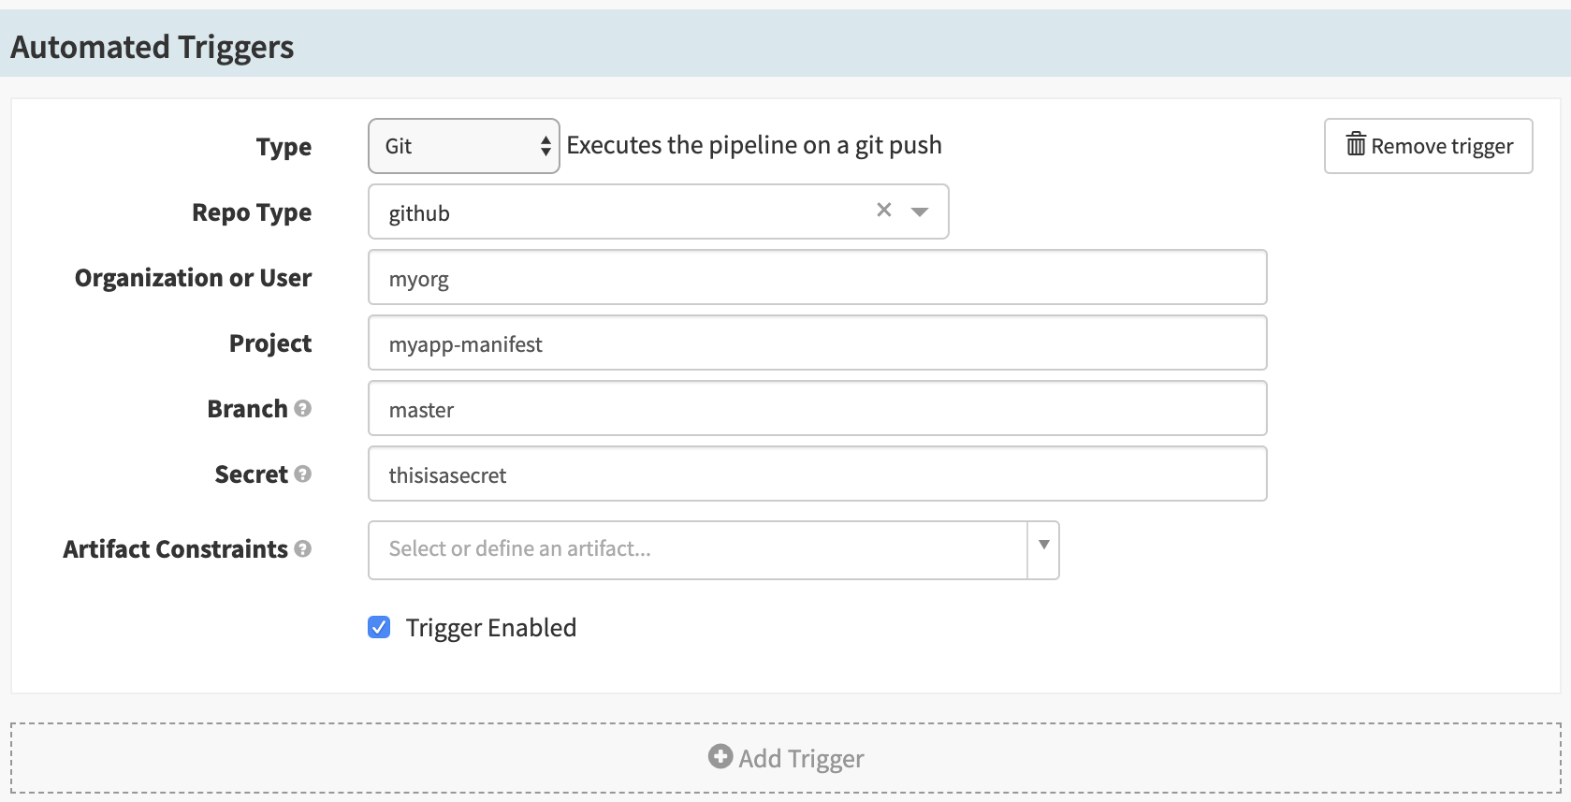1571x802 pixels.
Task: Clear the github Repo Type selection
Action: click(883, 211)
